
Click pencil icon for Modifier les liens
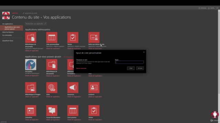tap(23, 13)
